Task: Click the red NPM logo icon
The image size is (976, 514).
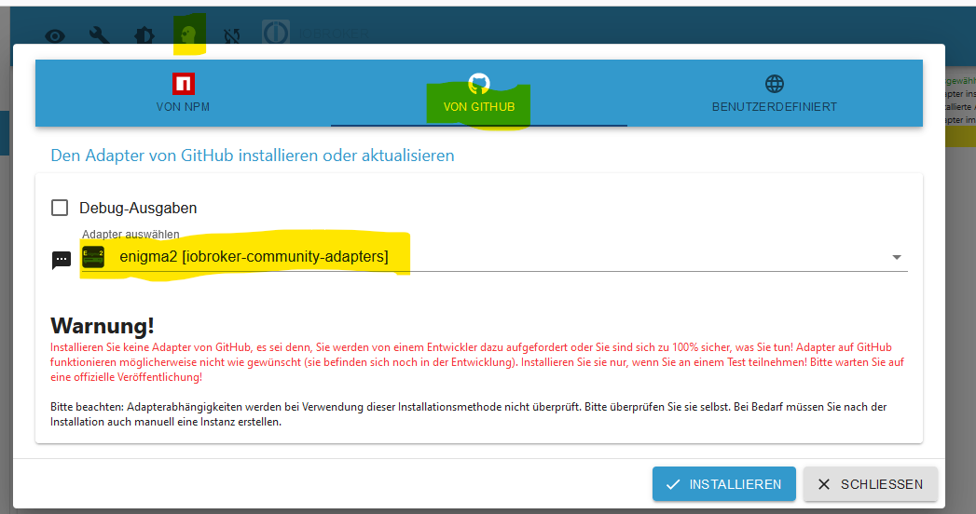Action: click(183, 83)
